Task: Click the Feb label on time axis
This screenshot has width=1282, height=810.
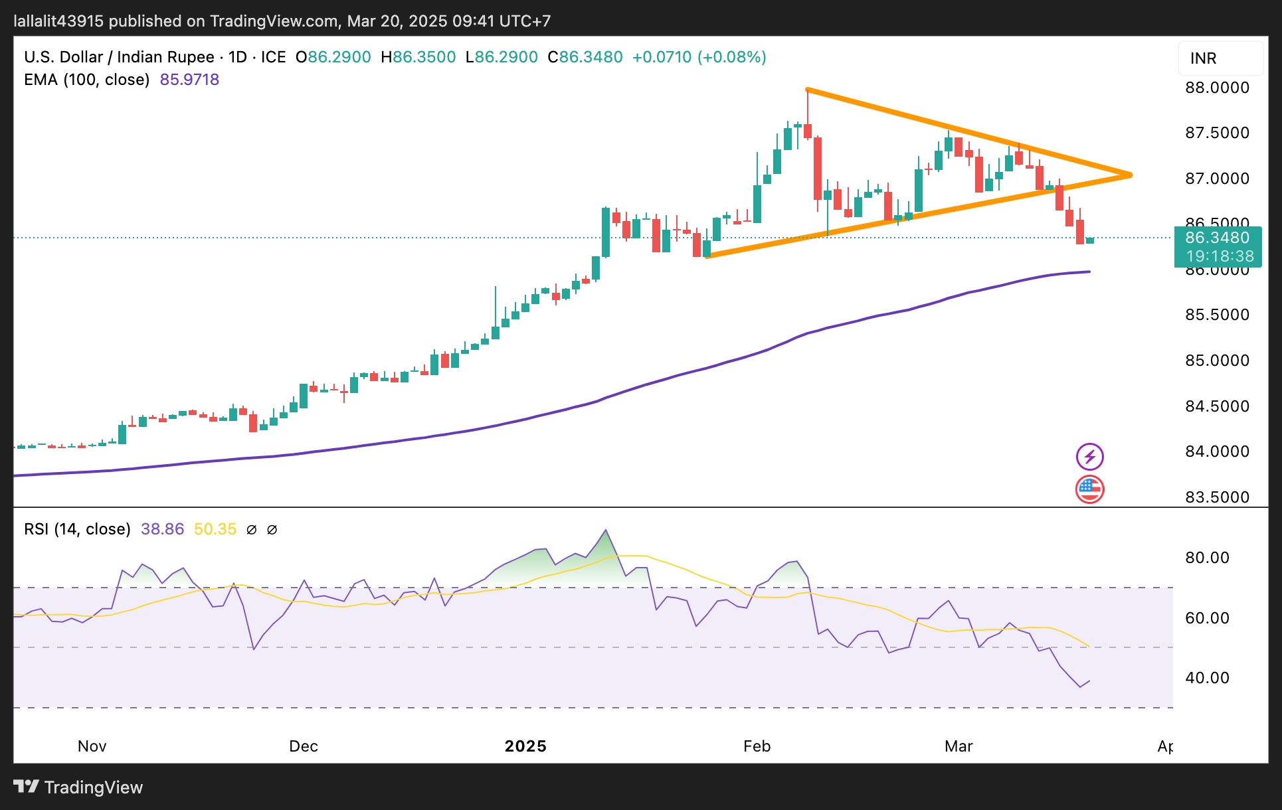Action: point(757,746)
